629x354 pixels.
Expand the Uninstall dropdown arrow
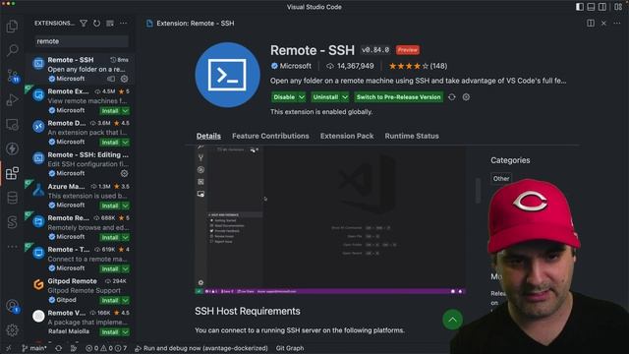[x=345, y=97]
